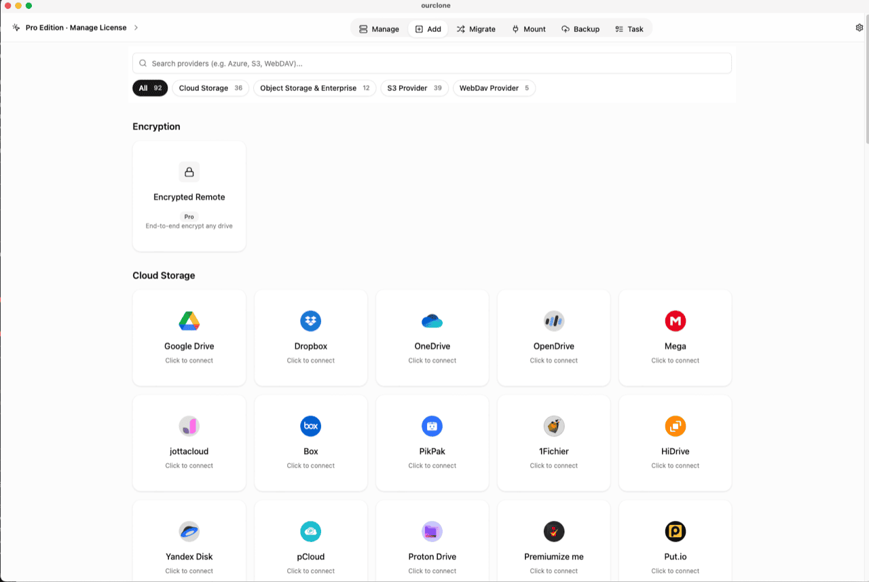Go to the Mount tab
This screenshot has height=582, width=869.
pyautogui.click(x=529, y=29)
